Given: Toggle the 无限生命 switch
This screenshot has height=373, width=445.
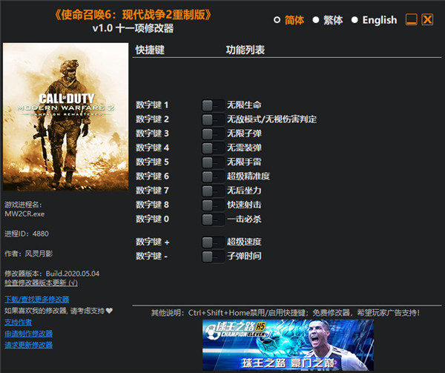Looking at the screenshot, I should point(212,105).
